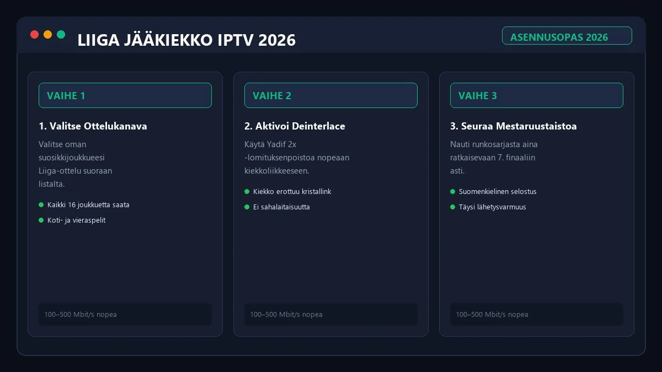Click the red close dot
The height and width of the screenshot is (372, 662).
point(34,34)
